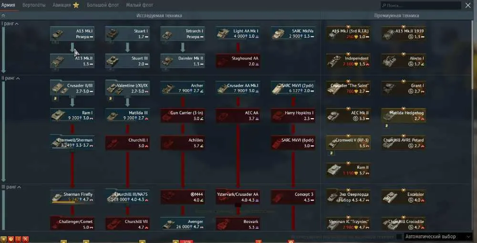This screenshot has height=243, width=477.
Task: Expand the Cromwell/Sherman vehicle group
Action: point(73,143)
